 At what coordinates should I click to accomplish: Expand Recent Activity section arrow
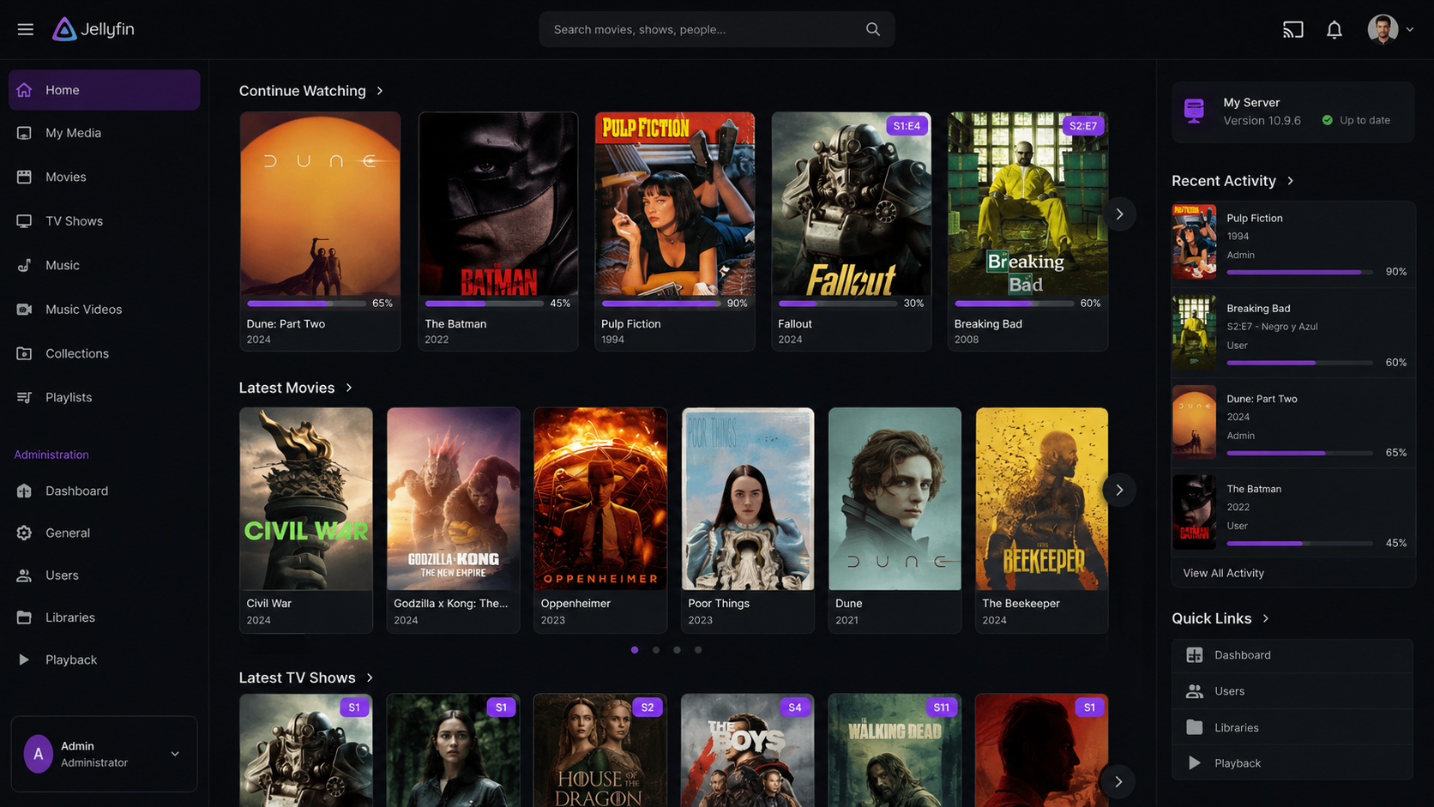point(1291,181)
